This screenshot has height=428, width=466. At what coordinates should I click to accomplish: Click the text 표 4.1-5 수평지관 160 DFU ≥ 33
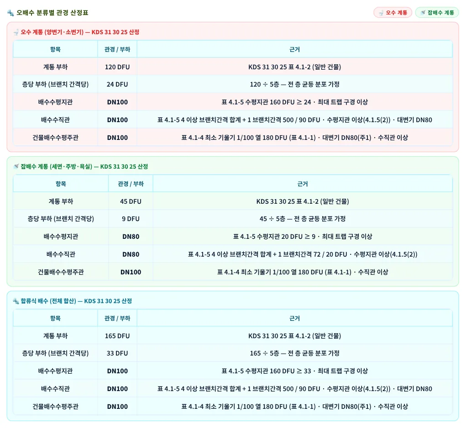point(266,371)
